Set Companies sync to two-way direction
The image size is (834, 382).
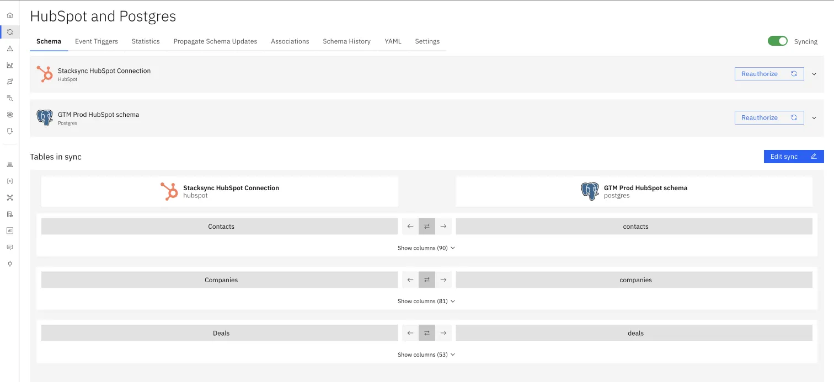427,280
